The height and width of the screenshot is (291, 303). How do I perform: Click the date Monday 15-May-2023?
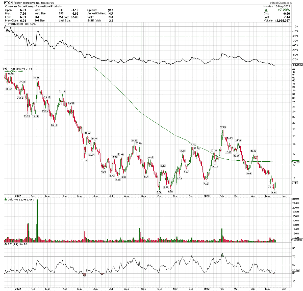click(277, 6)
